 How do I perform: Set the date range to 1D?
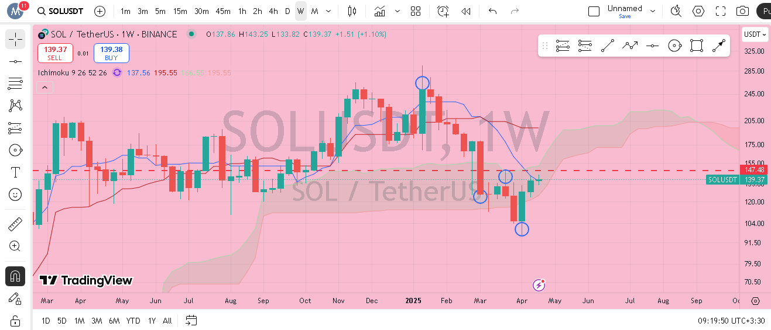point(46,321)
